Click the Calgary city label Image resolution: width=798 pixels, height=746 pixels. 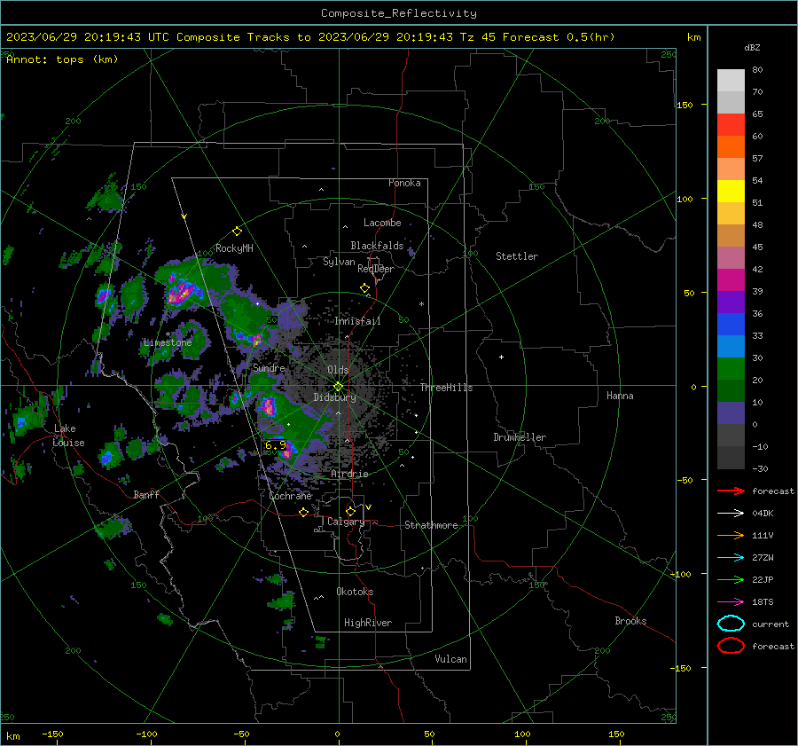point(346,522)
